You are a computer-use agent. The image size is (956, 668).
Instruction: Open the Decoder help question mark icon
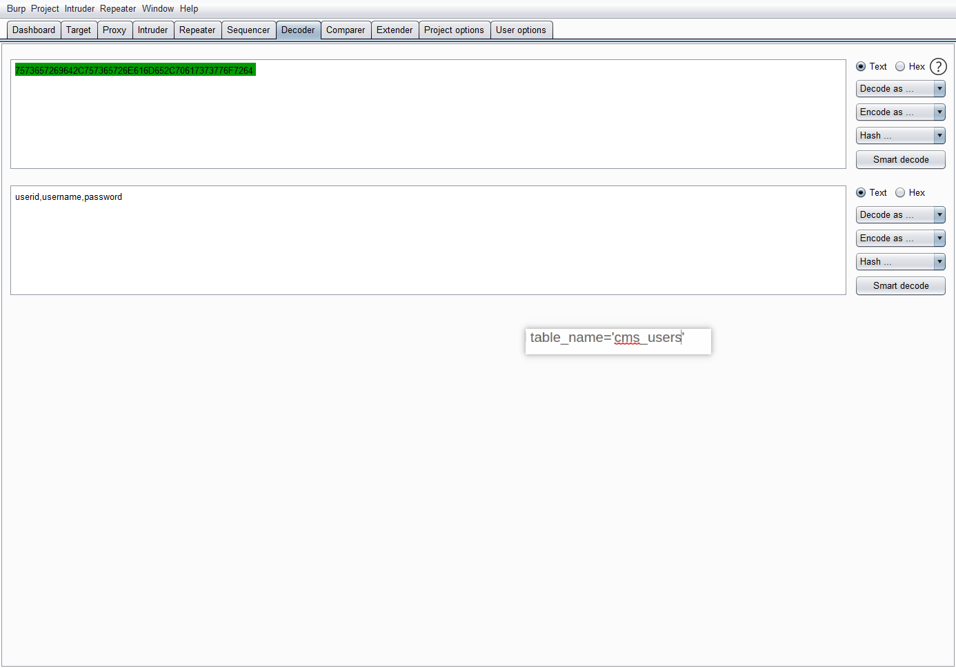938,66
